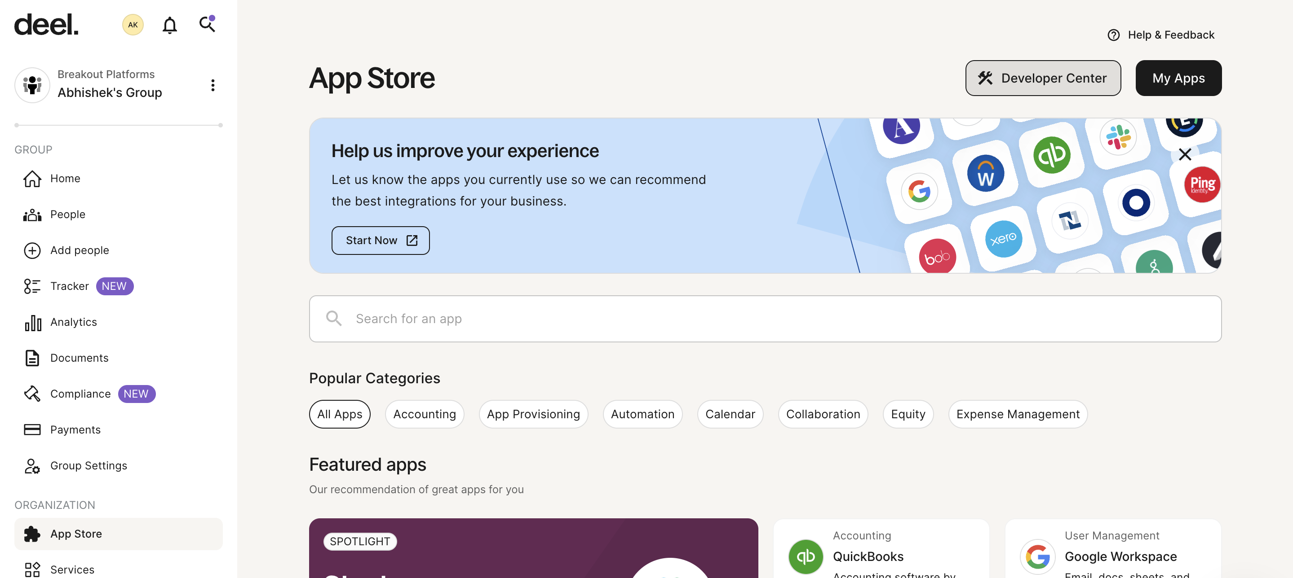Open the People section
This screenshot has width=1293, height=578.
tap(67, 214)
